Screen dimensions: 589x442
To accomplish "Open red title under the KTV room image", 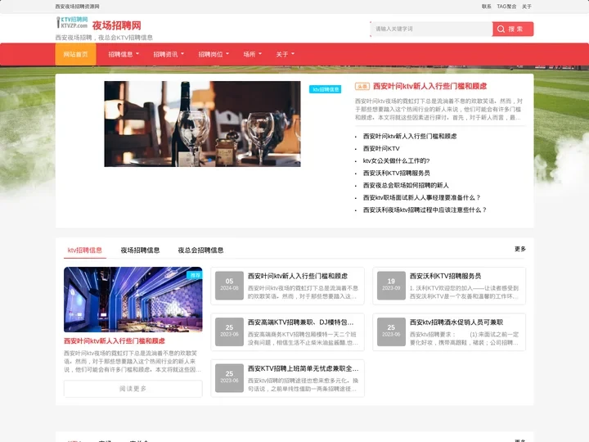I will [x=115, y=341].
